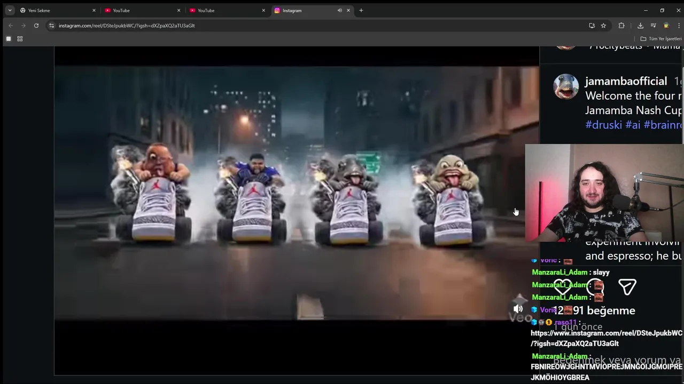Screen dimensions: 684x384
Task: Go forward in browser history
Action: point(23,25)
